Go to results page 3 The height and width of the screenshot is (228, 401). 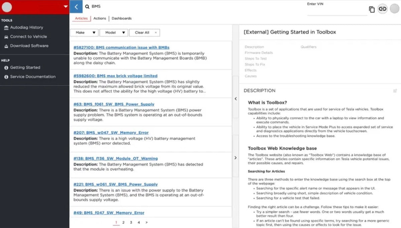pos(131,222)
